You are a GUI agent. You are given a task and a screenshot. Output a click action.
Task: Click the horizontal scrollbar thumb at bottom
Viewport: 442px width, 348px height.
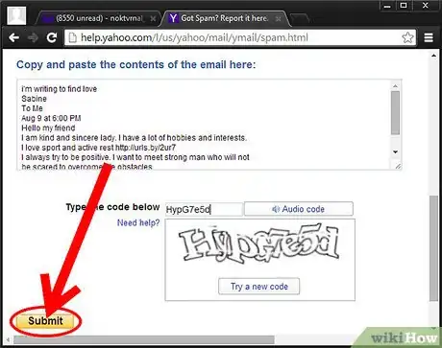(x=143, y=339)
